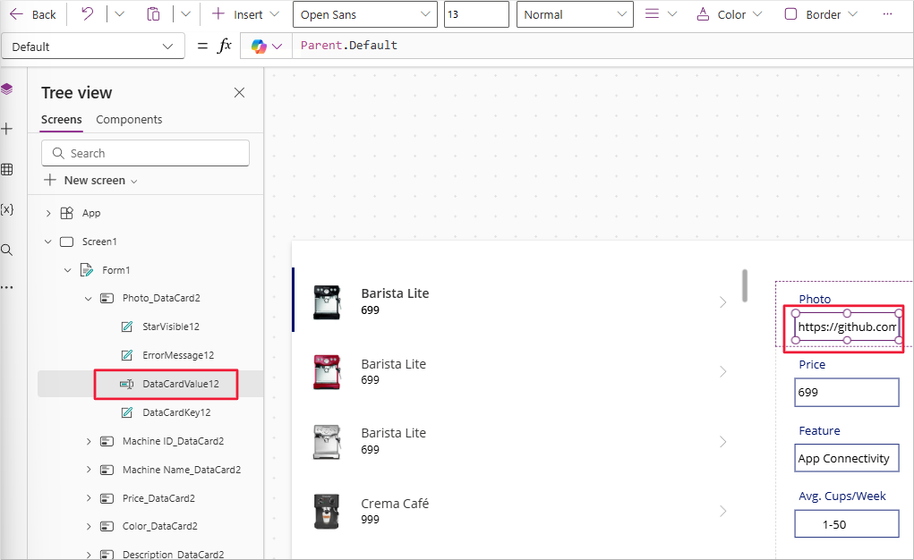Click the text alignment icon

coord(653,14)
